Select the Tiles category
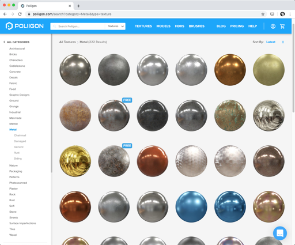Screen dimensions: 295x245 point(12,229)
